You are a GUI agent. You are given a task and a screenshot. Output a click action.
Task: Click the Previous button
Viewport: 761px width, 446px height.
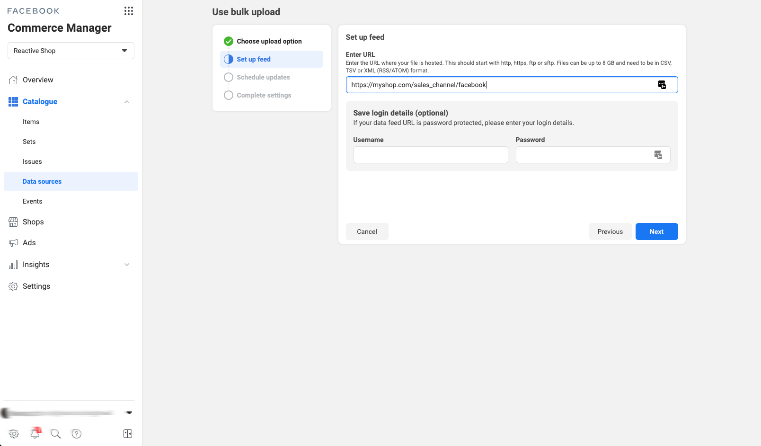[x=610, y=232]
